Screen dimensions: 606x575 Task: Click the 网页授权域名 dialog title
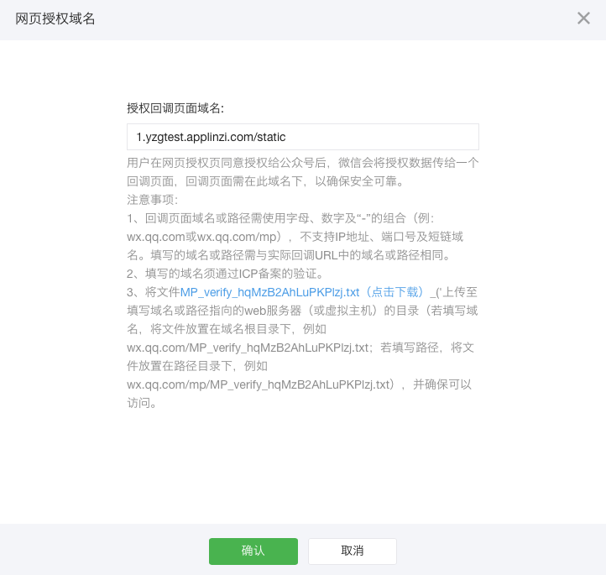click(x=55, y=18)
